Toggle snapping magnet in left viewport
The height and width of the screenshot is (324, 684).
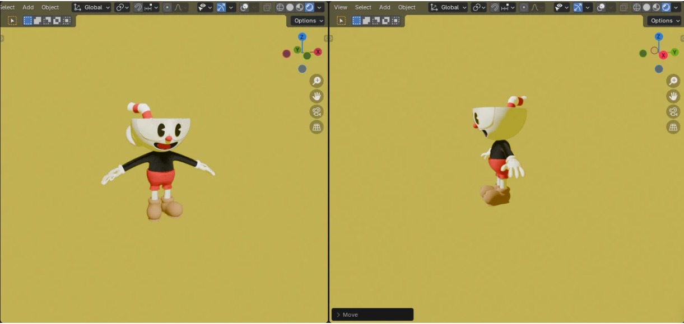[x=138, y=7]
